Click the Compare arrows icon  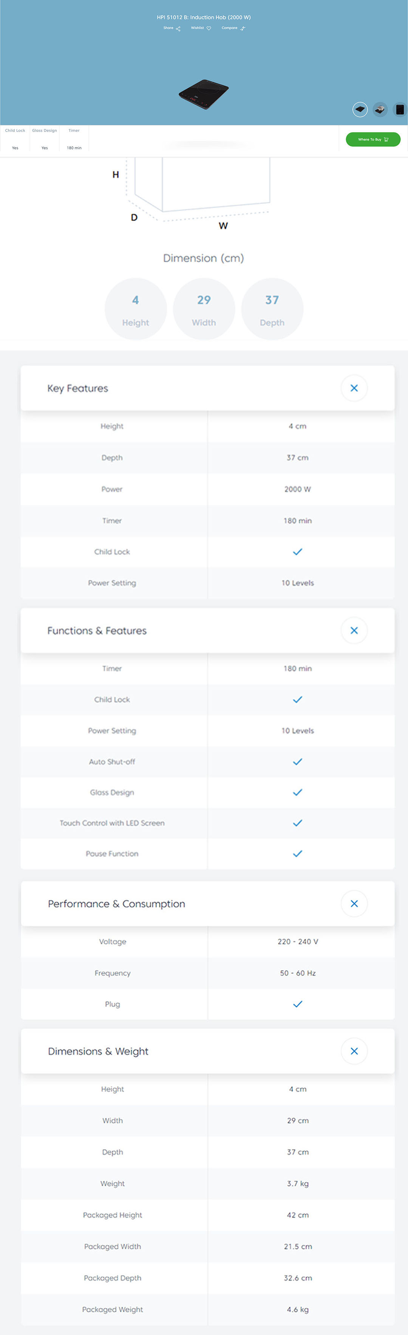tap(243, 28)
